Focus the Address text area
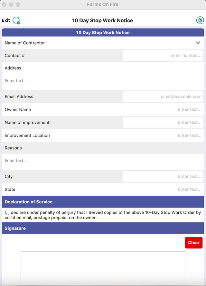The height and width of the screenshot is (286, 206). 103,81
